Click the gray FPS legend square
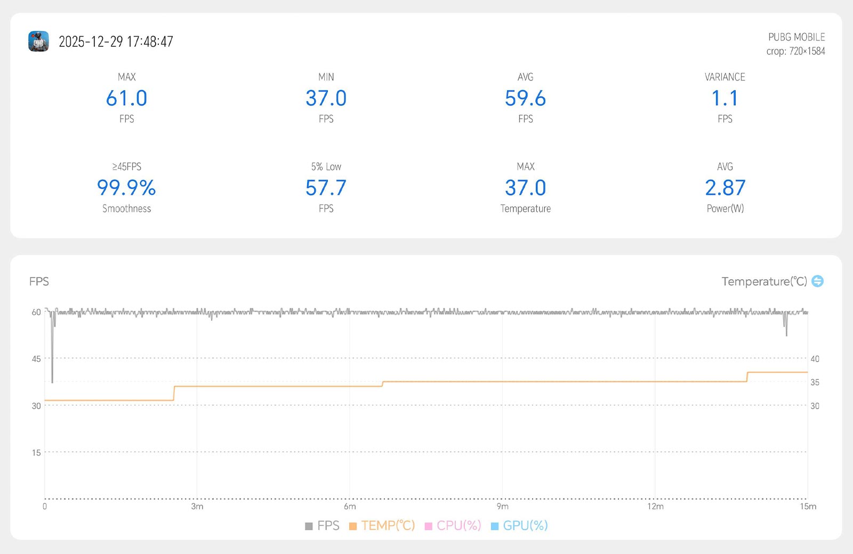This screenshot has height=554, width=853. pyautogui.click(x=309, y=526)
